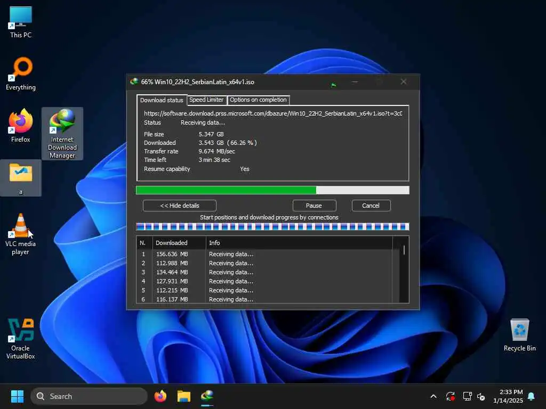Show hidden system tray icons
The width and height of the screenshot is (546, 409).
point(433,396)
